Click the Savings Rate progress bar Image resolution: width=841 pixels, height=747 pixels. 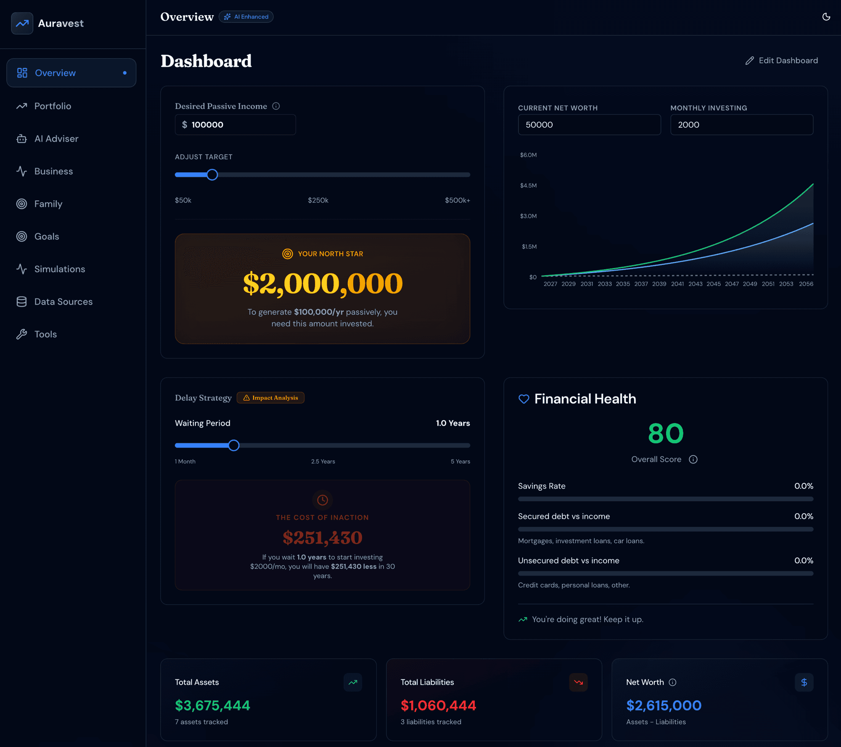click(x=666, y=499)
